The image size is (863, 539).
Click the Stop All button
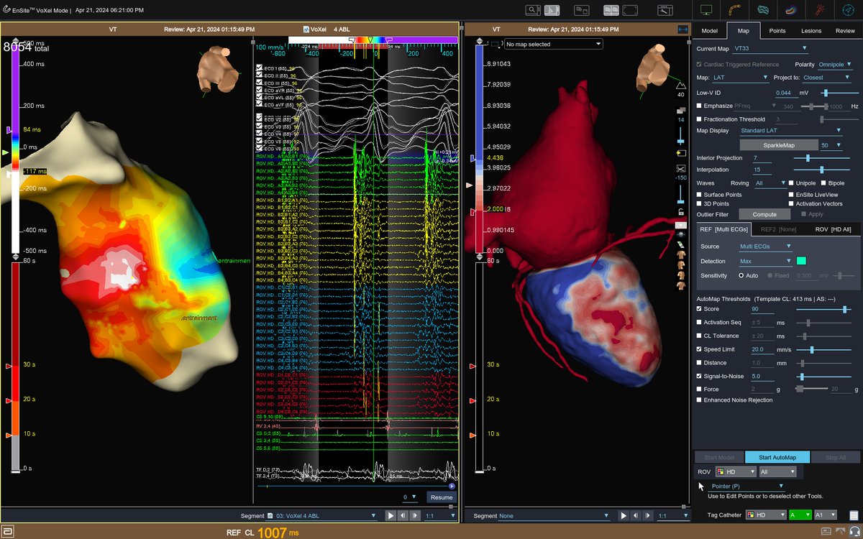835,457
